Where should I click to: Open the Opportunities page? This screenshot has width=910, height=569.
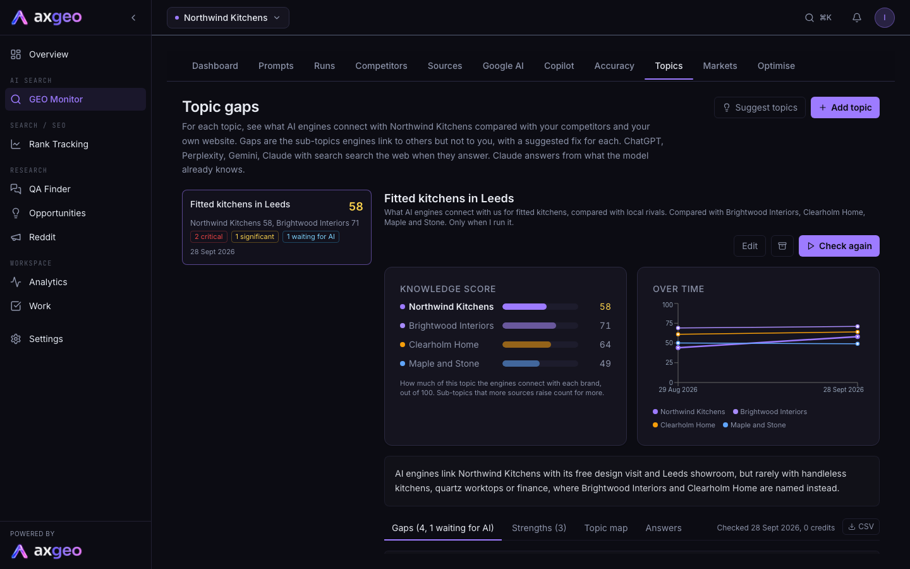[76, 213]
